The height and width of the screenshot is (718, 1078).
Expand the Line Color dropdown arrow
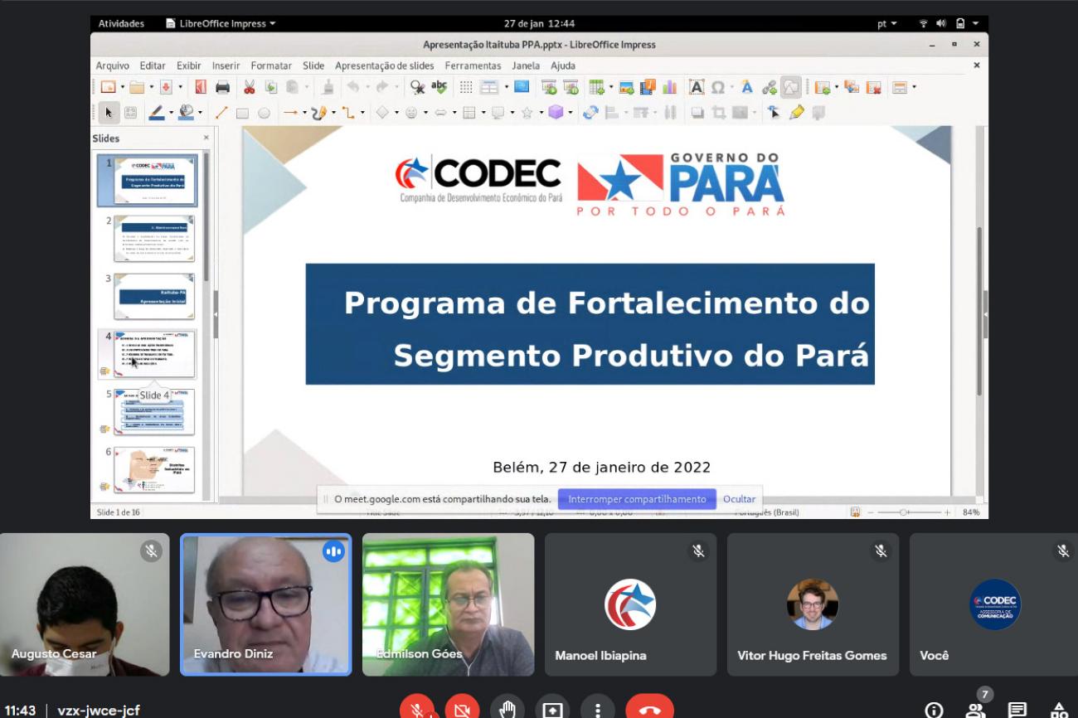click(171, 112)
